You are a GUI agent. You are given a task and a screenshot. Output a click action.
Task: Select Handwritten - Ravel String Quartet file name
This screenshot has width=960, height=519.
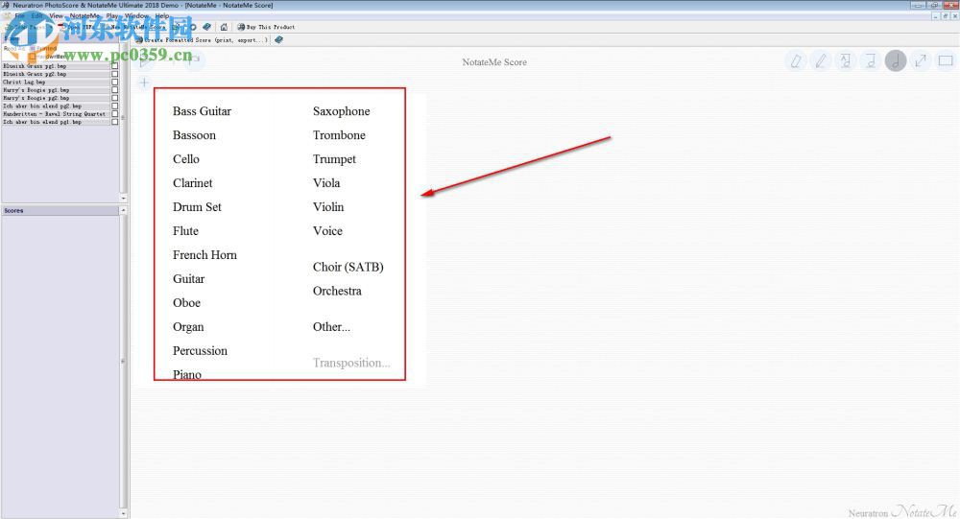tap(54, 114)
